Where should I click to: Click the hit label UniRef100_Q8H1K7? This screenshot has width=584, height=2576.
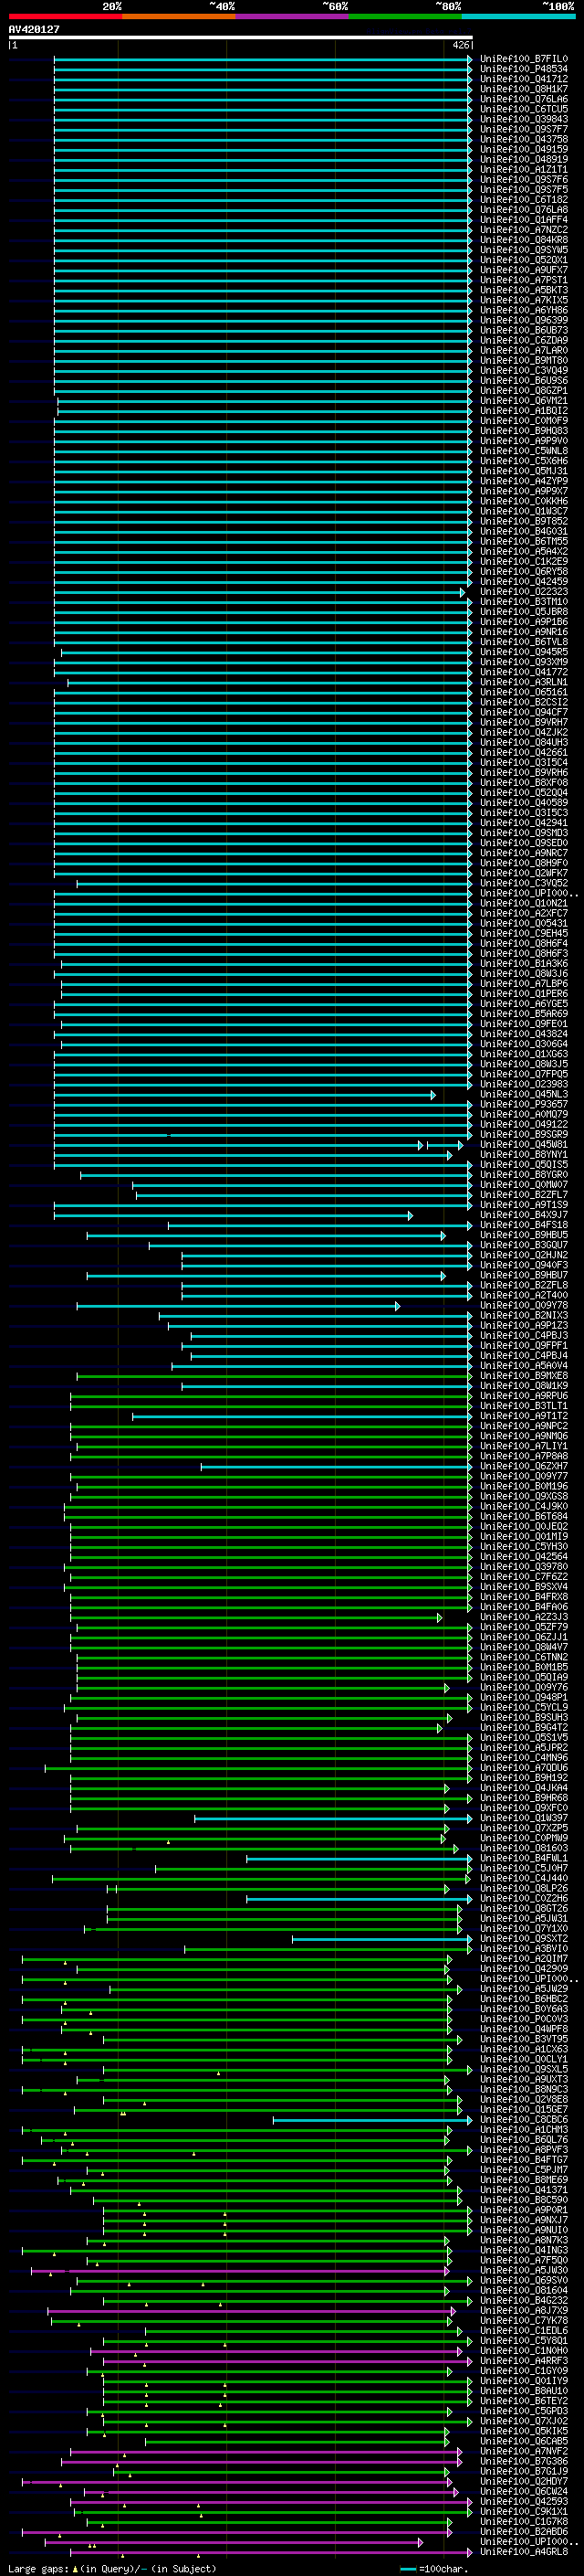pos(524,89)
